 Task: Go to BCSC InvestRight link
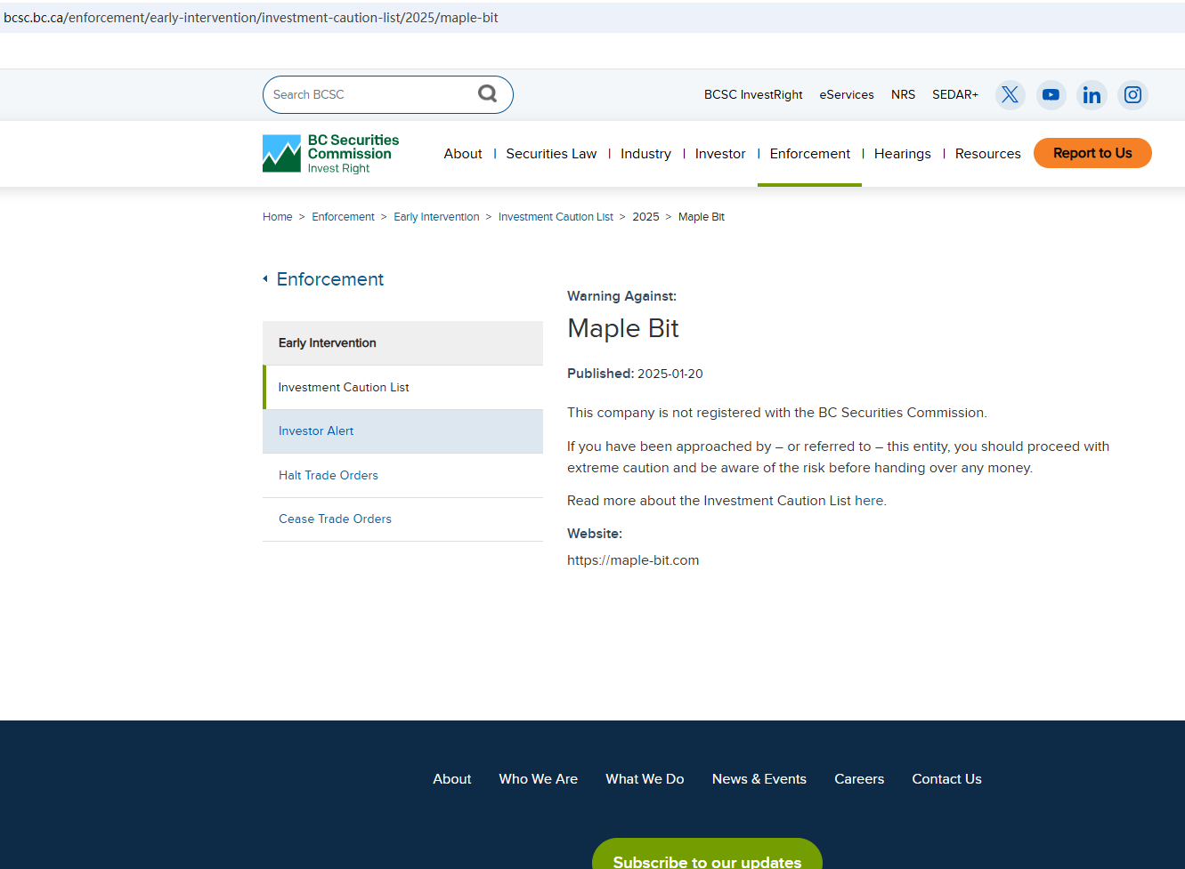coord(753,94)
